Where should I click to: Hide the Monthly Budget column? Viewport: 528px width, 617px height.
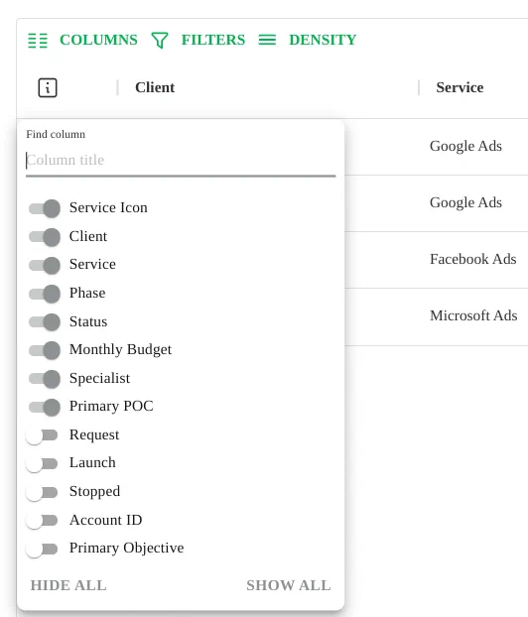click(45, 350)
